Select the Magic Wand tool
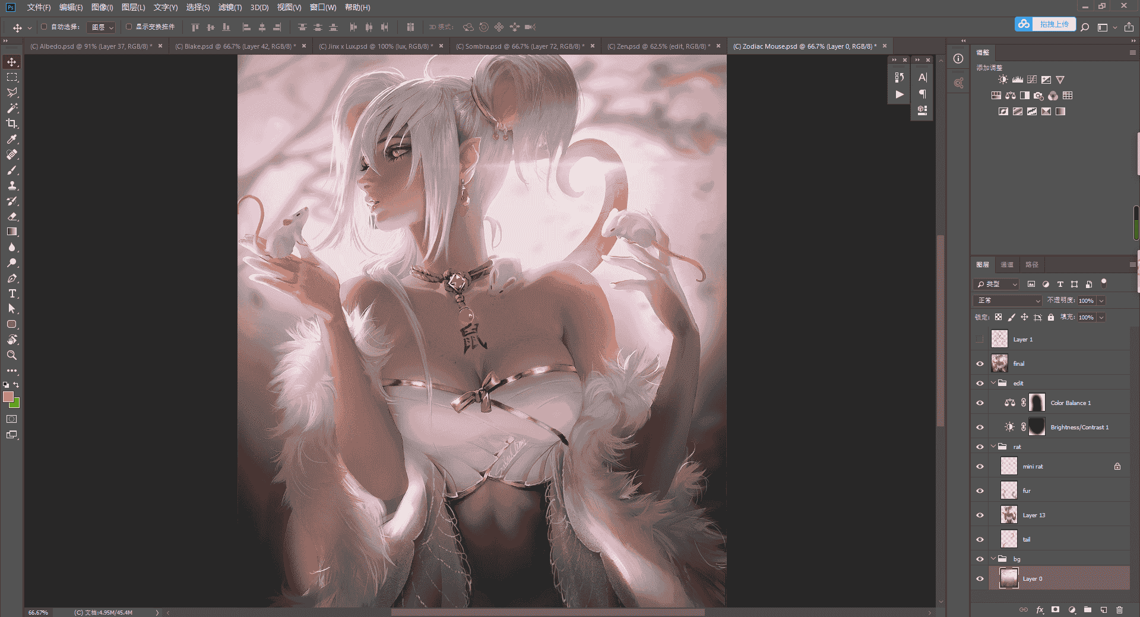 click(12, 108)
